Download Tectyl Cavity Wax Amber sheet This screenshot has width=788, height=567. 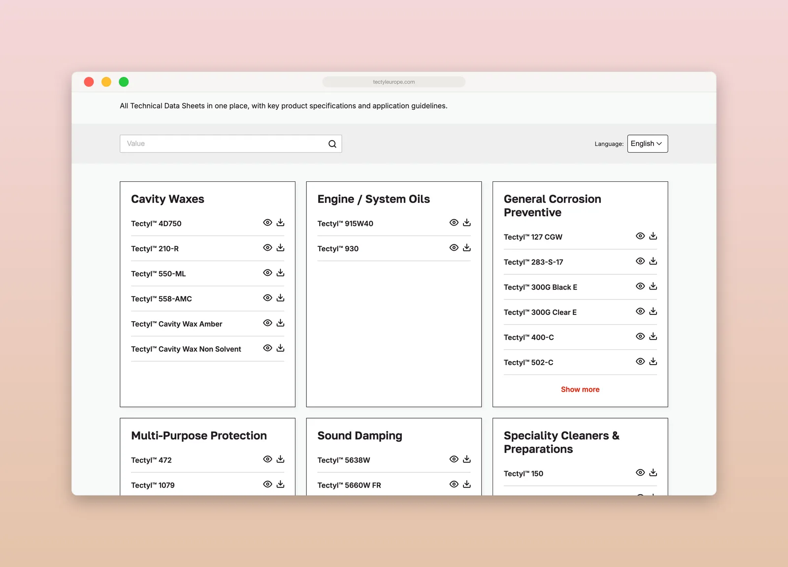[280, 323]
